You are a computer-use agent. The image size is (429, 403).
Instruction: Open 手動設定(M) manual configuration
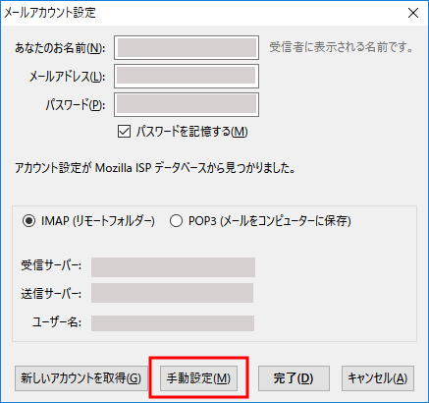[198, 378]
